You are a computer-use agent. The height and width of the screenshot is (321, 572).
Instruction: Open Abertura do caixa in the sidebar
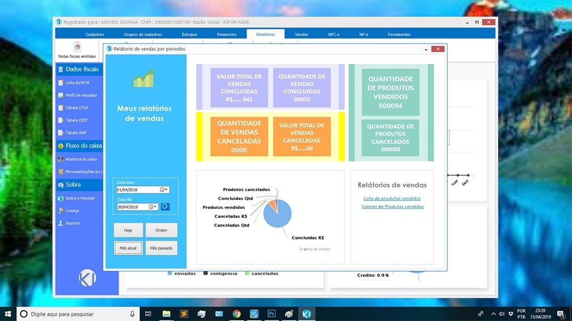pos(80,159)
